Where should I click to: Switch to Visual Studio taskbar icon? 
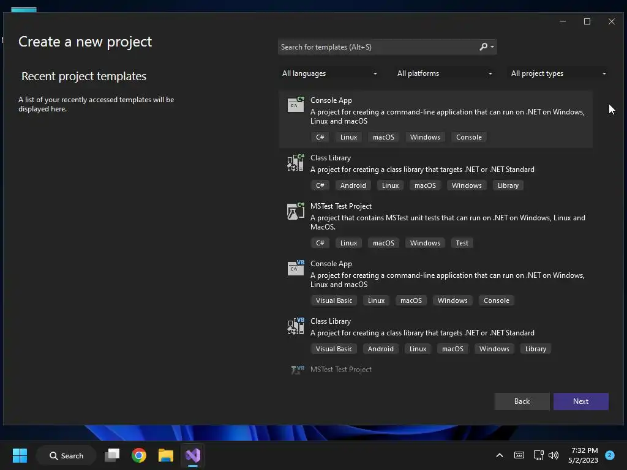coord(193,455)
